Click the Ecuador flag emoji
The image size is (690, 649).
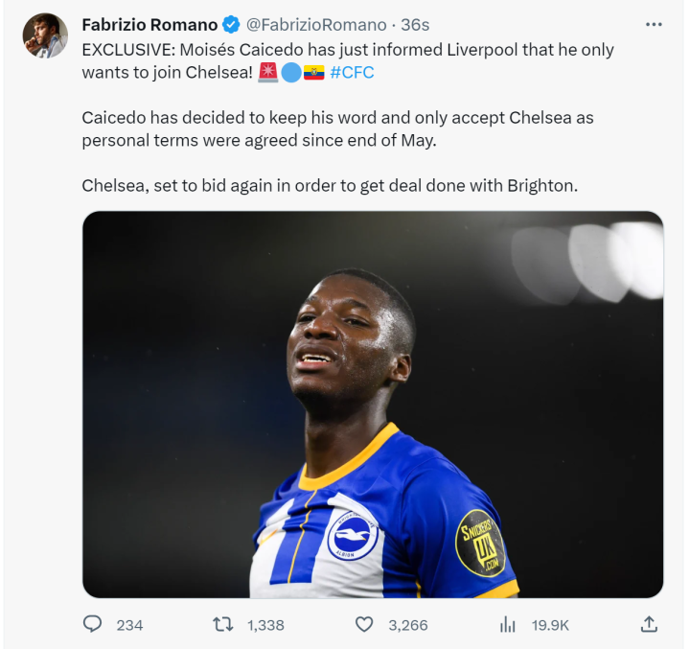(x=313, y=72)
